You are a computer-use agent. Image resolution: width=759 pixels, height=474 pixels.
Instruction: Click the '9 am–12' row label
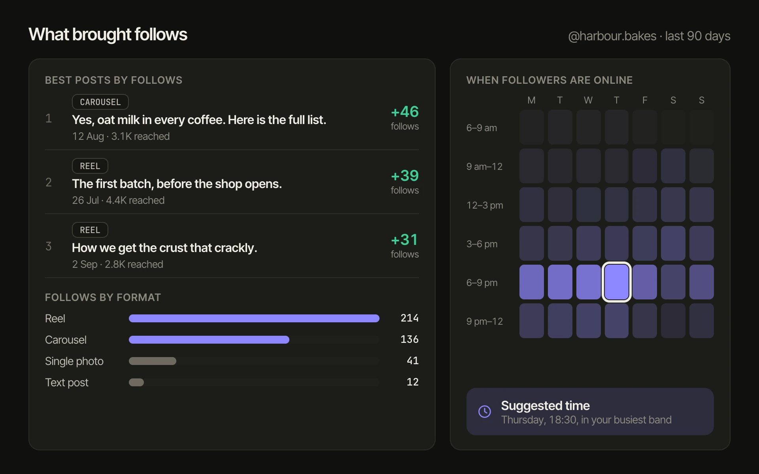pos(484,167)
